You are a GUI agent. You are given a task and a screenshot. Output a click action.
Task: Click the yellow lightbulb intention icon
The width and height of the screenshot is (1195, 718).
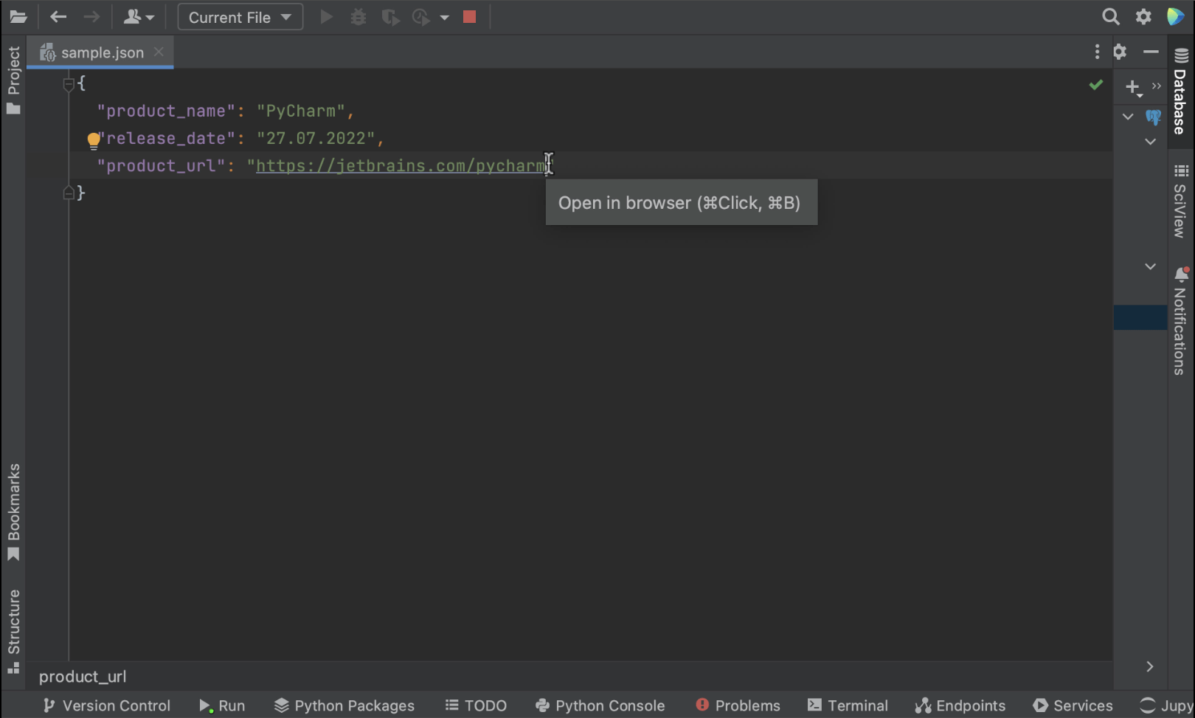coord(94,139)
